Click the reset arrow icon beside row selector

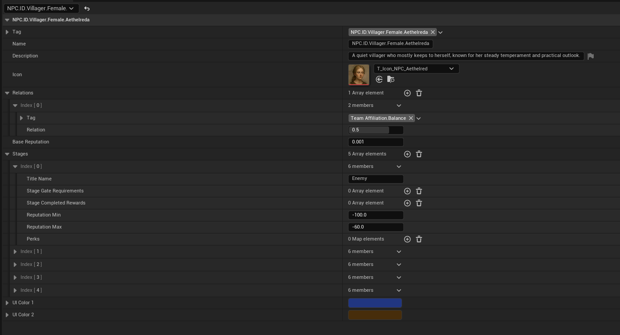pyautogui.click(x=87, y=8)
